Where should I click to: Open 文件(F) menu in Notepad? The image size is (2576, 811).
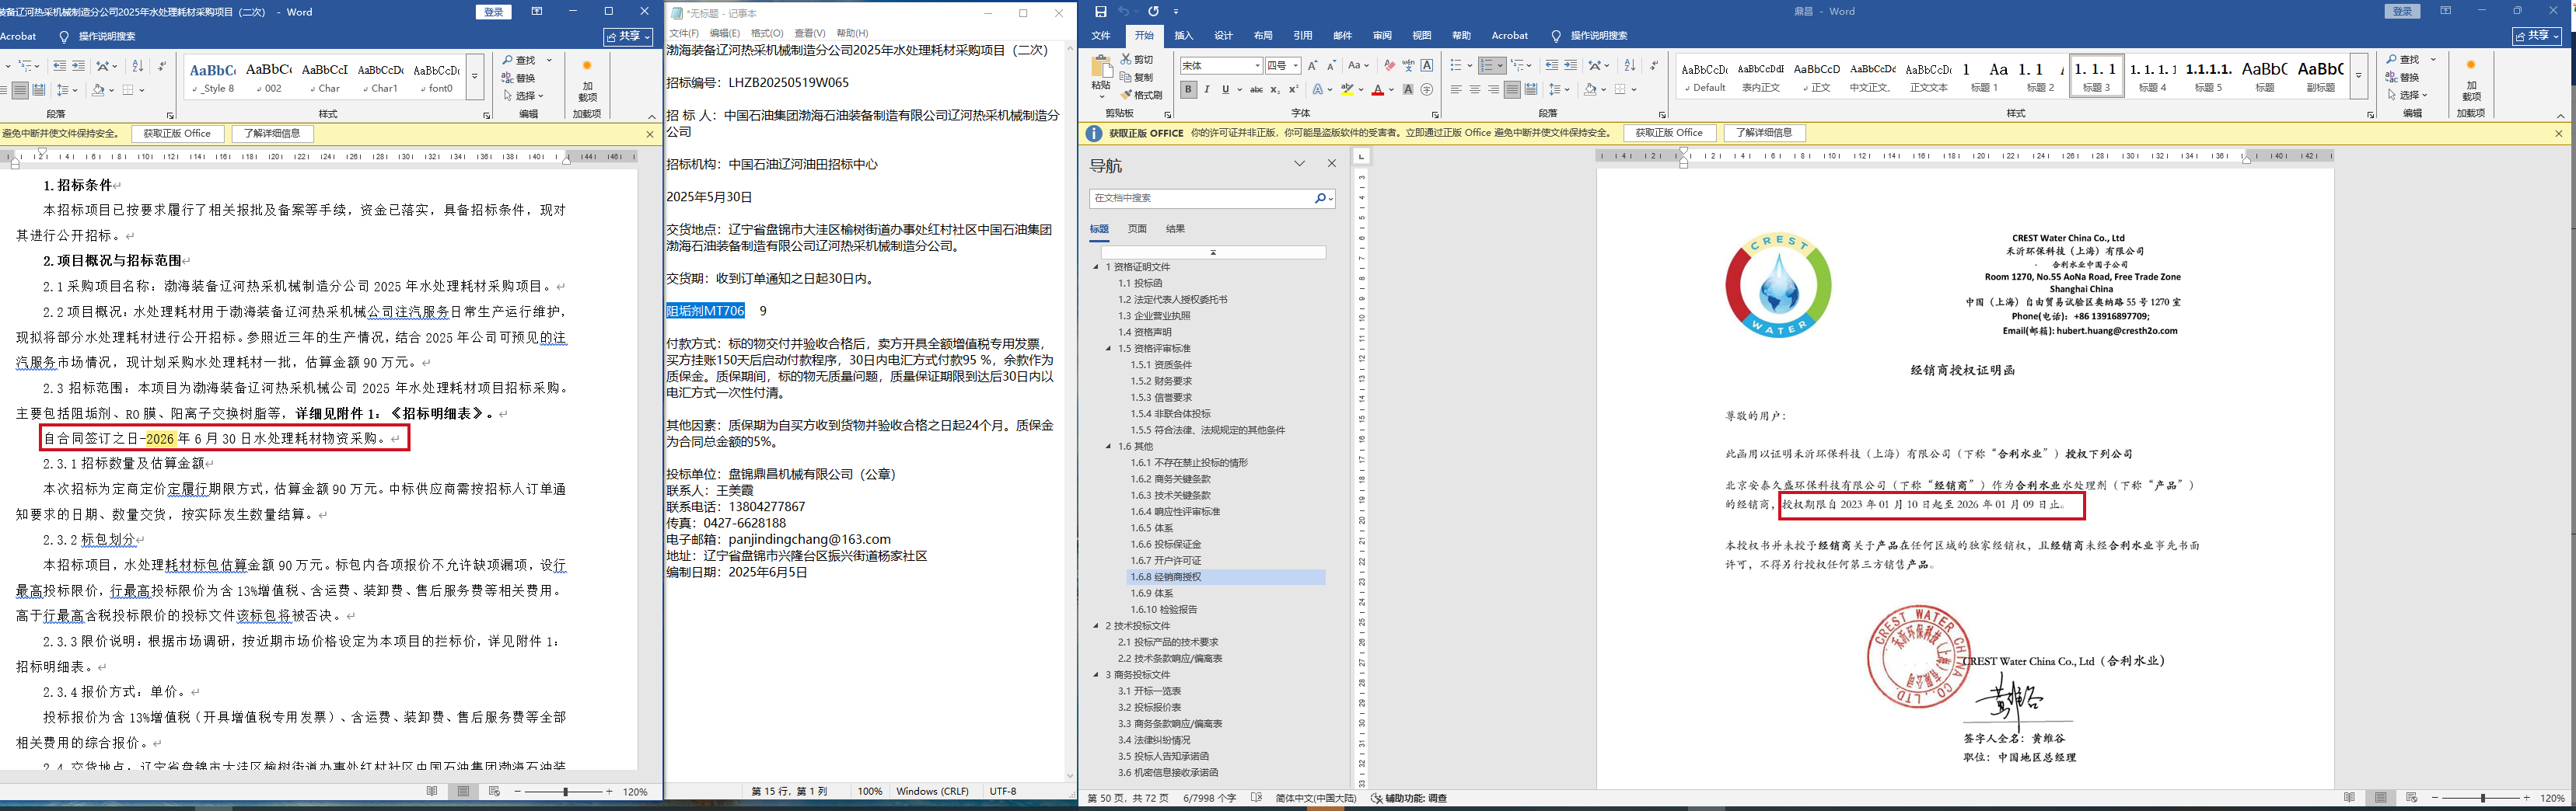[685, 33]
